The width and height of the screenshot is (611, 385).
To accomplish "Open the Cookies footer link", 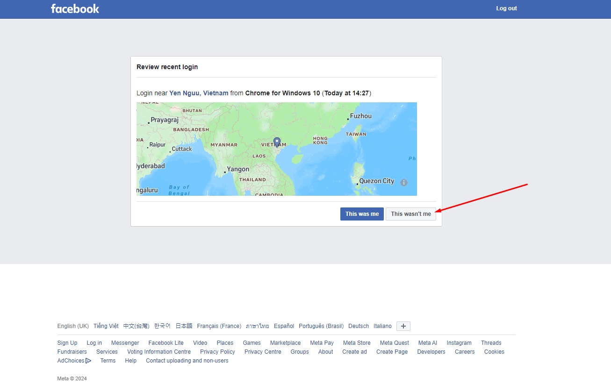I will [x=494, y=352].
